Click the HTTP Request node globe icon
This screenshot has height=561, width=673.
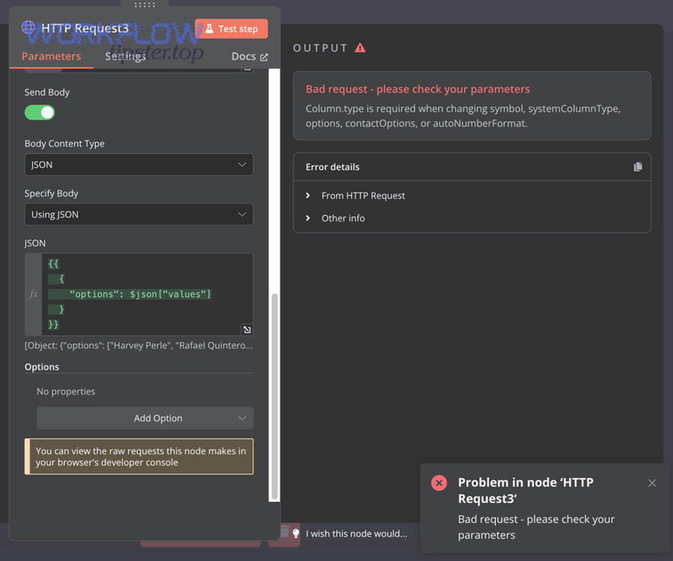(x=28, y=28)
